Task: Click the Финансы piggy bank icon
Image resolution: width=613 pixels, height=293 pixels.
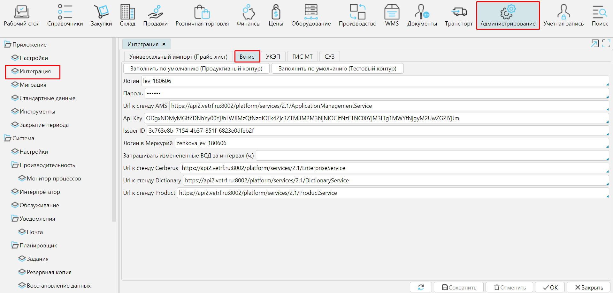Action: tap(248, 12)
